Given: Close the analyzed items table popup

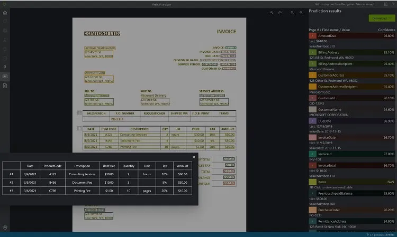Looking at the screenshot, I should click(194, 157).
